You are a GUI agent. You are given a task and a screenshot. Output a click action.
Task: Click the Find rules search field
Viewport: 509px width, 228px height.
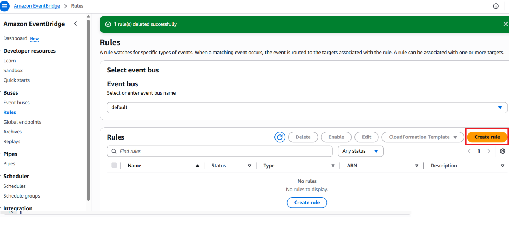tap(220, 151)
